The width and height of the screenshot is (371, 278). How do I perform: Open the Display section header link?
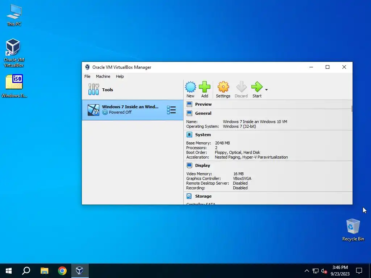click(203, 165)
